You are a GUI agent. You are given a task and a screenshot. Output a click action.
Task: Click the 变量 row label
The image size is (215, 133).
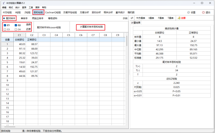coord(8,40)
